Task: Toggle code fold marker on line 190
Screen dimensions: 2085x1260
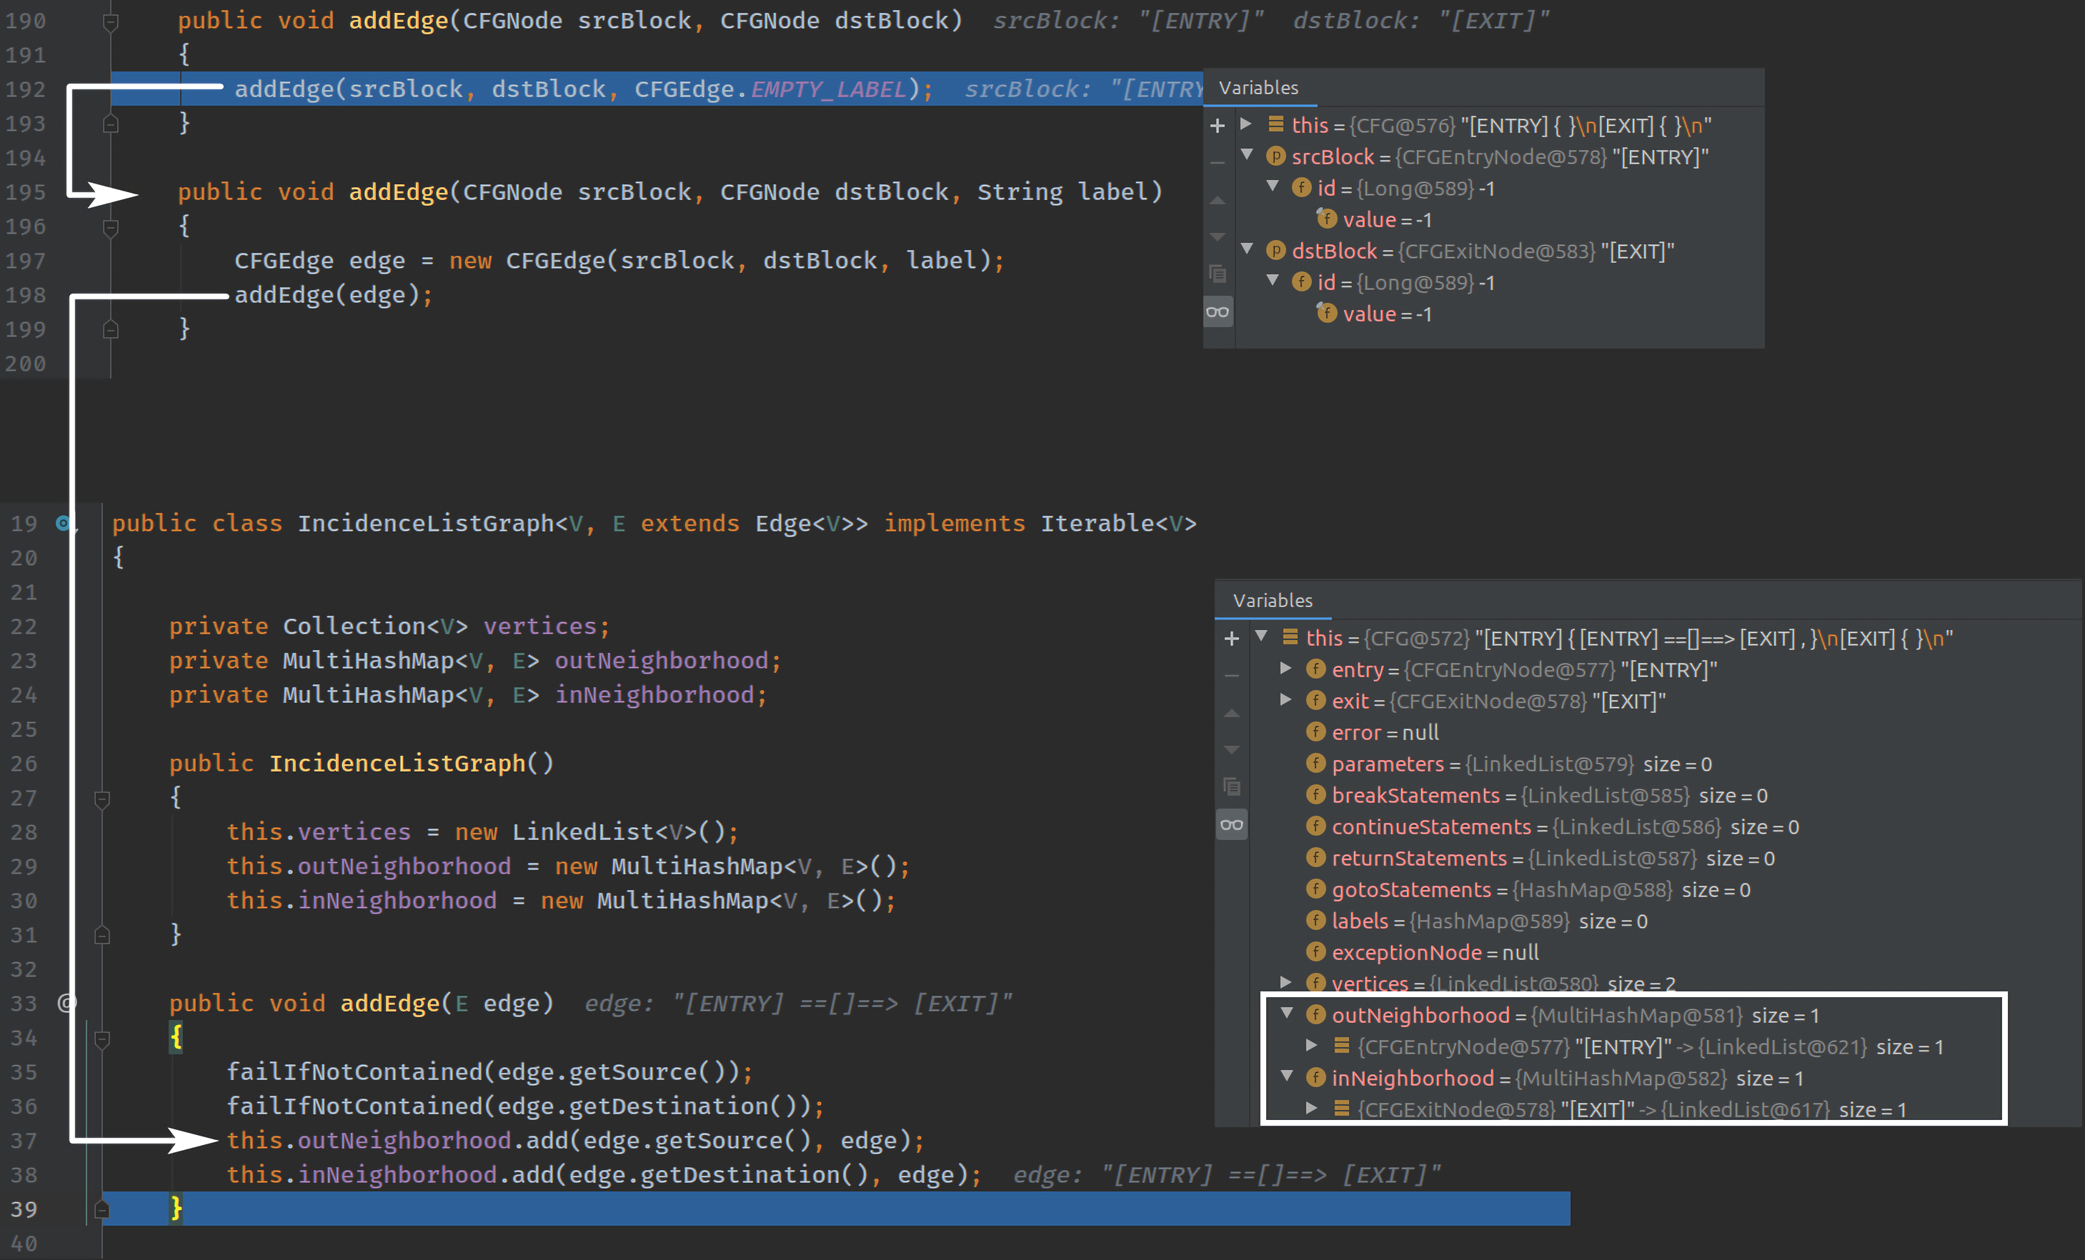Action: (110, 22)
